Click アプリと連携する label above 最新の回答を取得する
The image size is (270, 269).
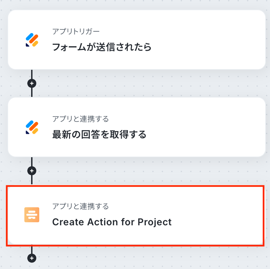click(x=81, y=119)
